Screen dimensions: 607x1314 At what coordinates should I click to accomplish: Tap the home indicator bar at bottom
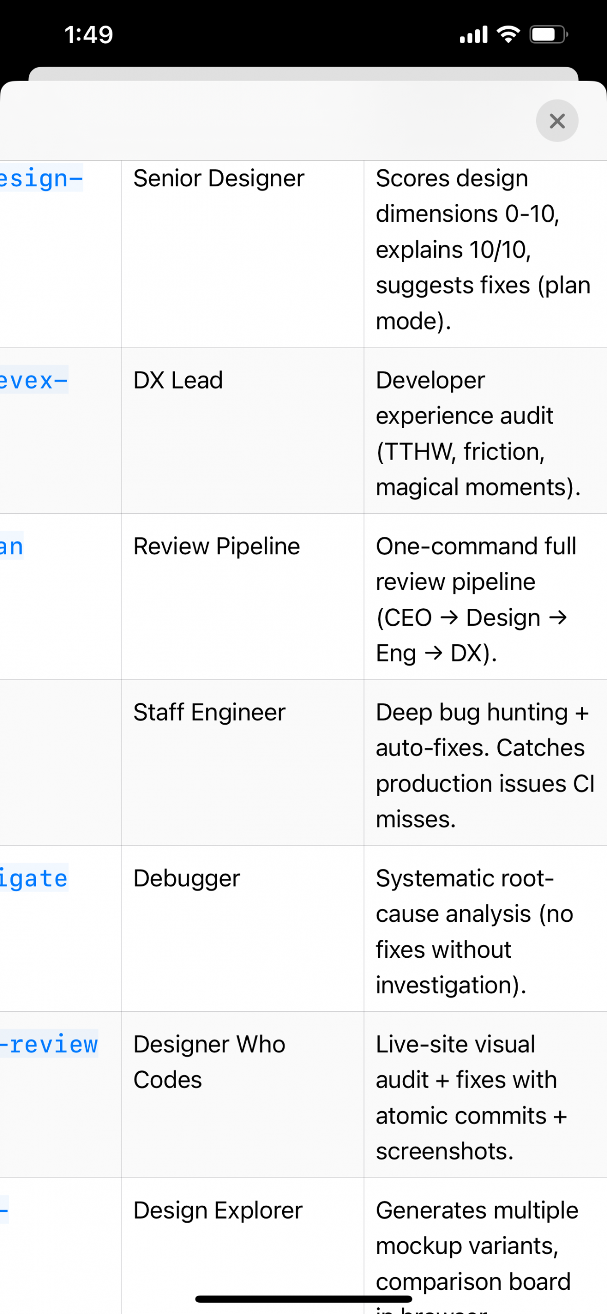tap(303, 1299)
